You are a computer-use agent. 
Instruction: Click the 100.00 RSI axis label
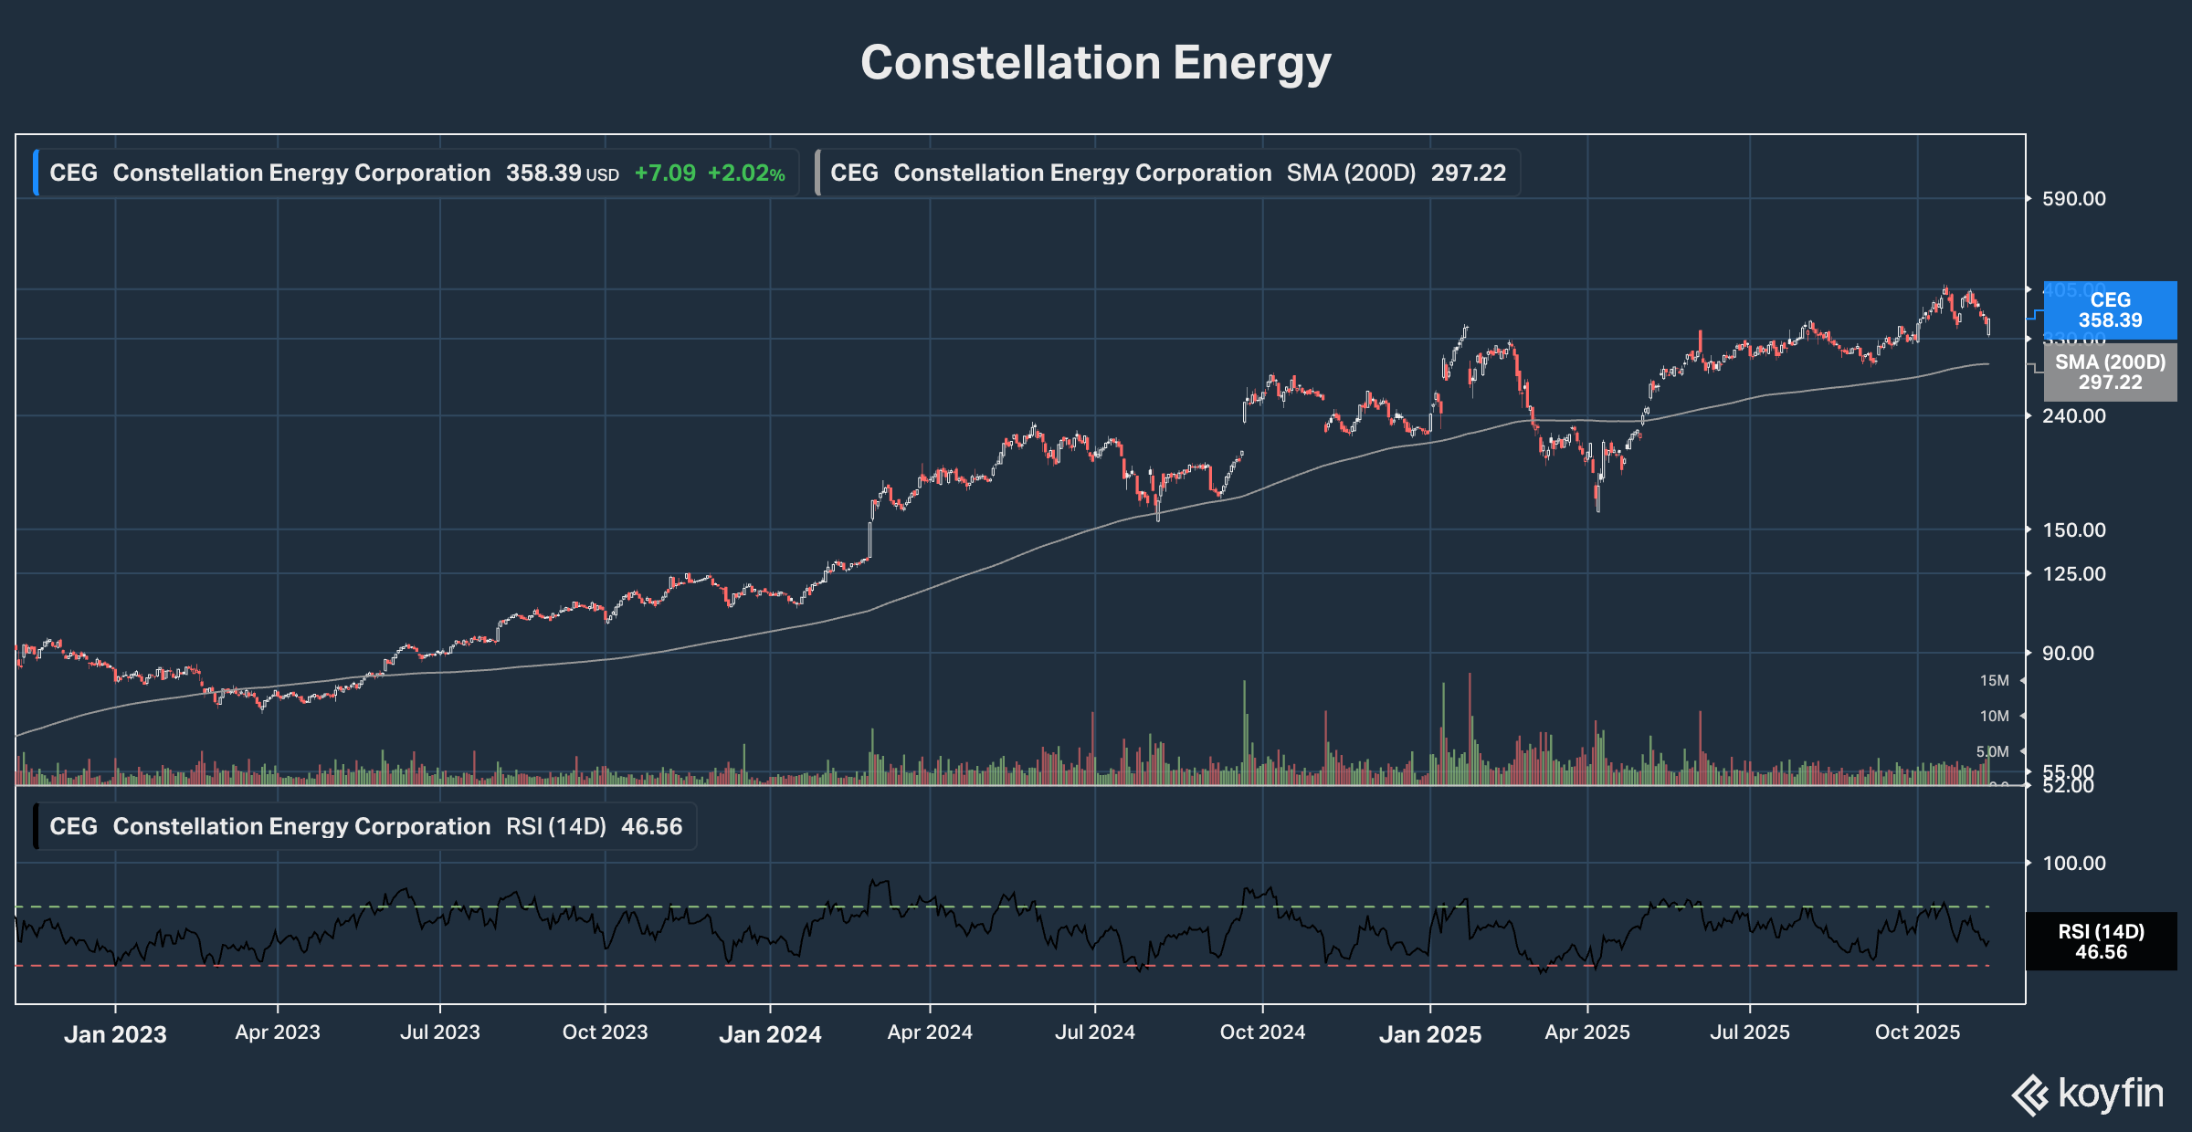[x=2073, y=864]
